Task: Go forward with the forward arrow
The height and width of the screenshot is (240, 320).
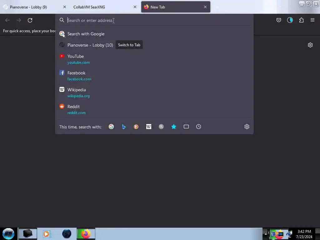Action: 19,20
